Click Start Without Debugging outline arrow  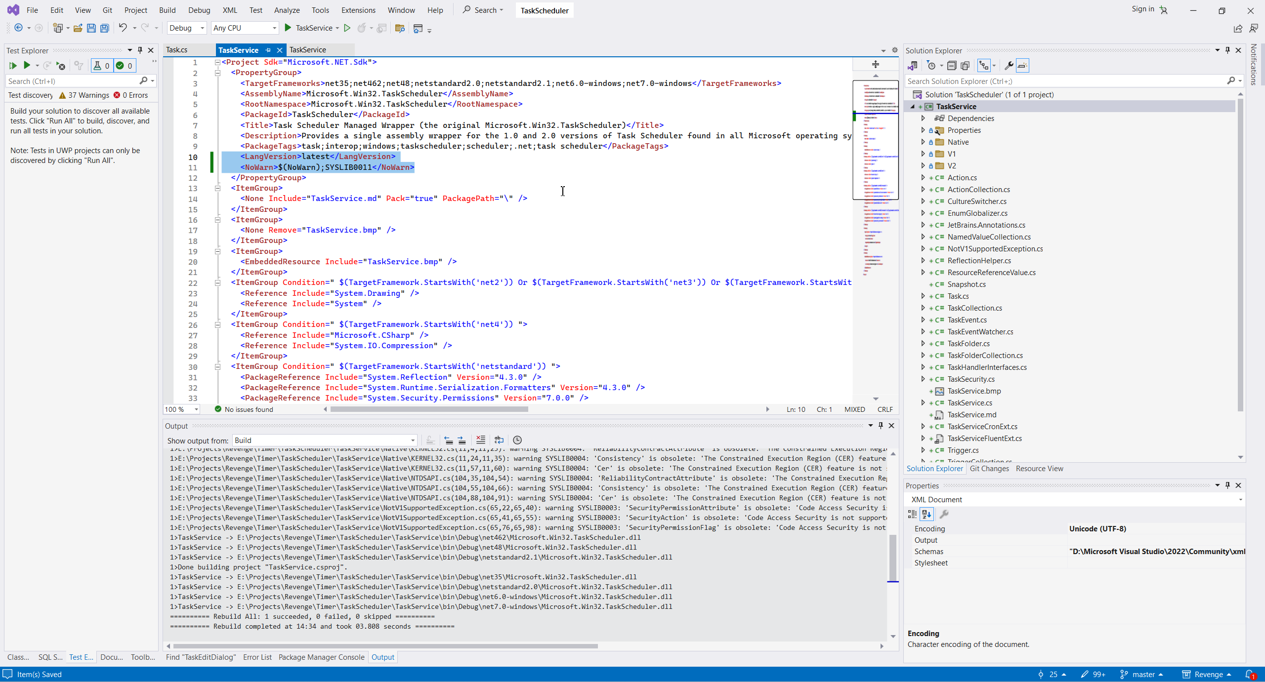[x=347, y=28]
